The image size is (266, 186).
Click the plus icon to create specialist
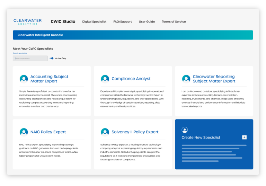point(244,137)
